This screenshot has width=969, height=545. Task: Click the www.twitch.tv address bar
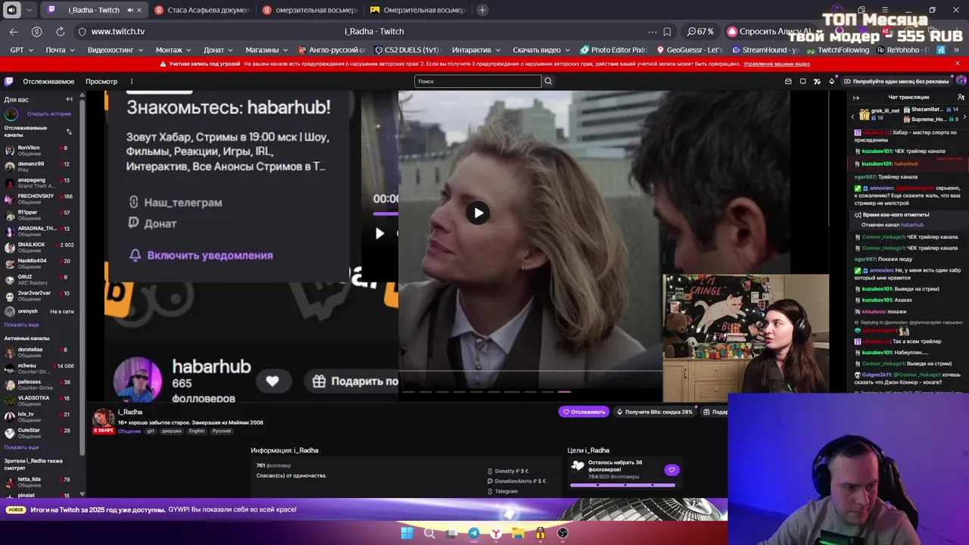pyautogui.click(x=118, y=32)
